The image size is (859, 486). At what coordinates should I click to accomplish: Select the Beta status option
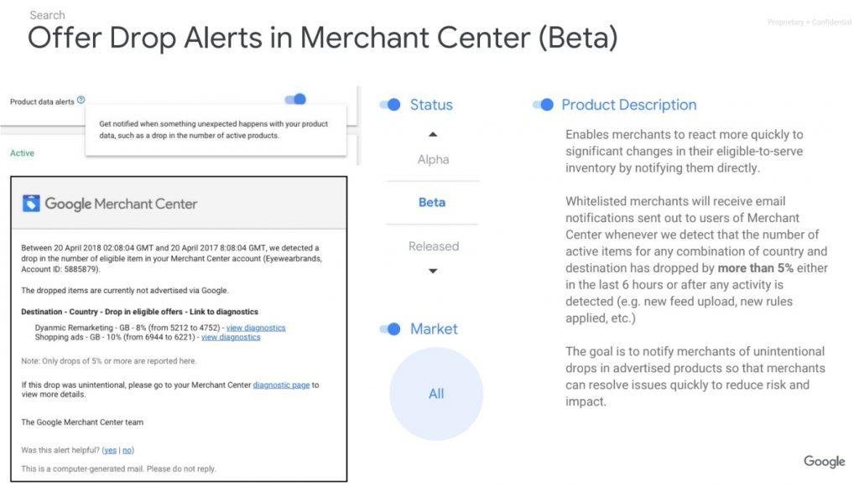click(432, 203)
